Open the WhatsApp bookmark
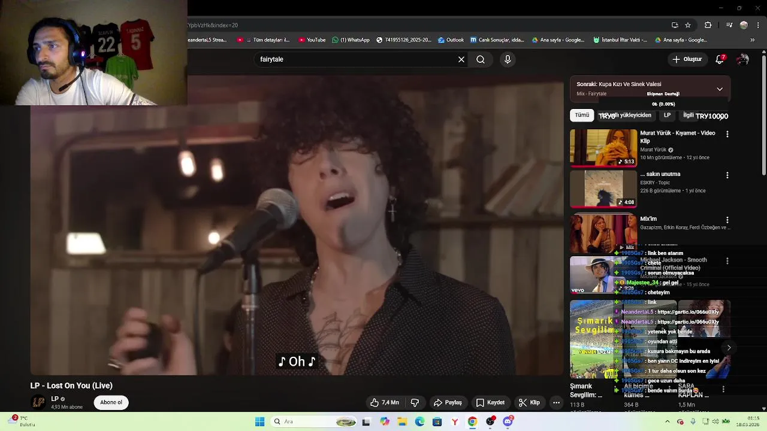The image size is (767, 431). (351, 40)
